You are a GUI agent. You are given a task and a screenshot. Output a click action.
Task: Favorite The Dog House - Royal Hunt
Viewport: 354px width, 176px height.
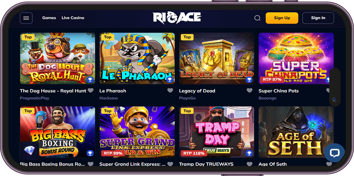tap(91, 90)
